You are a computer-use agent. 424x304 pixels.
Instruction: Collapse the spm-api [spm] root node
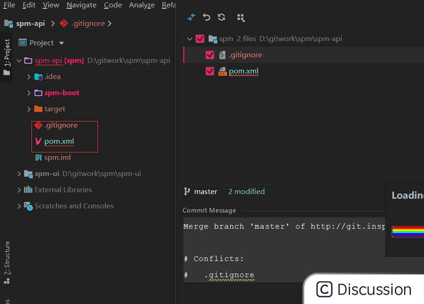click(x=19, y=61)
